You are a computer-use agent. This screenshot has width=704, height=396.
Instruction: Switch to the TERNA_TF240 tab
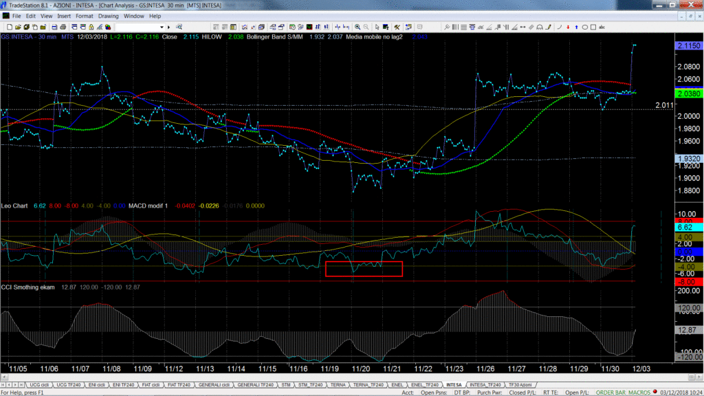click(368, 385)
